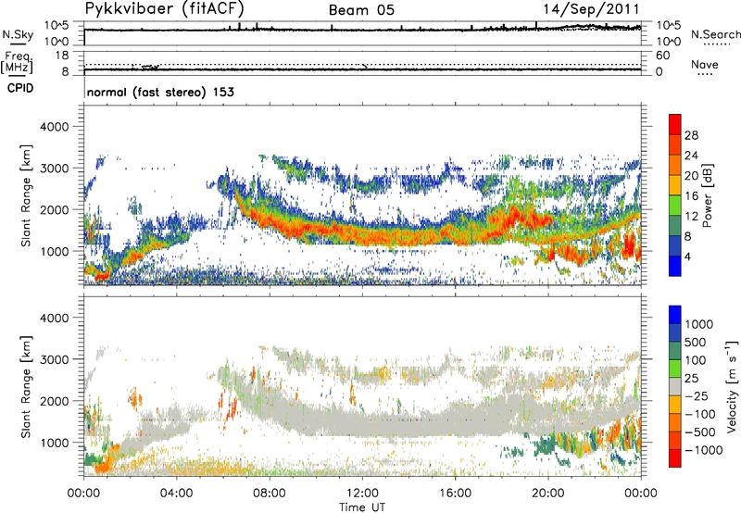Viewport: 741px width, 513px height.
Task: Click the 'Power [dB]' colorbar title
Action: 707,195
